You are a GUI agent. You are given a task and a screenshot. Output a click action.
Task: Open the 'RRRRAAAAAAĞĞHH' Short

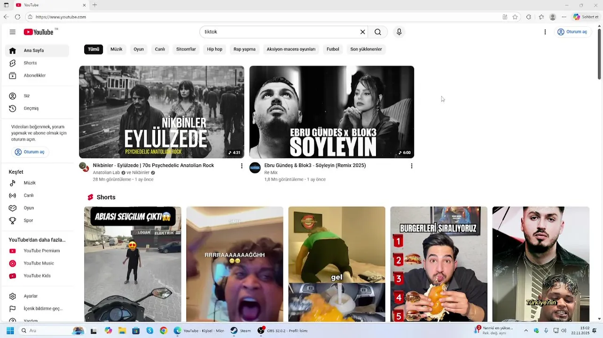pos(235,264)
